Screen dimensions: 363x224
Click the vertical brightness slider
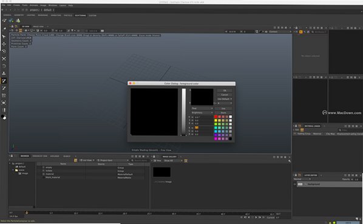click(183, 112)
